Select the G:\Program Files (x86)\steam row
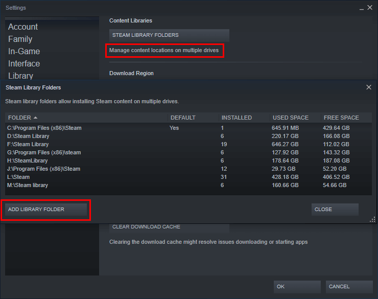Viewport: 378px width, 299px height. click(x=188, y=152)
